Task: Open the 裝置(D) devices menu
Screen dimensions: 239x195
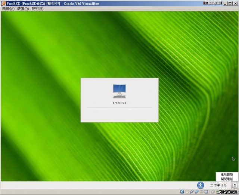Action: point(23,9)
